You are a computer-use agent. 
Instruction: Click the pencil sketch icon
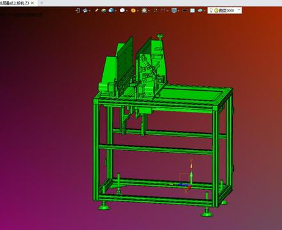tap(97, 10)
